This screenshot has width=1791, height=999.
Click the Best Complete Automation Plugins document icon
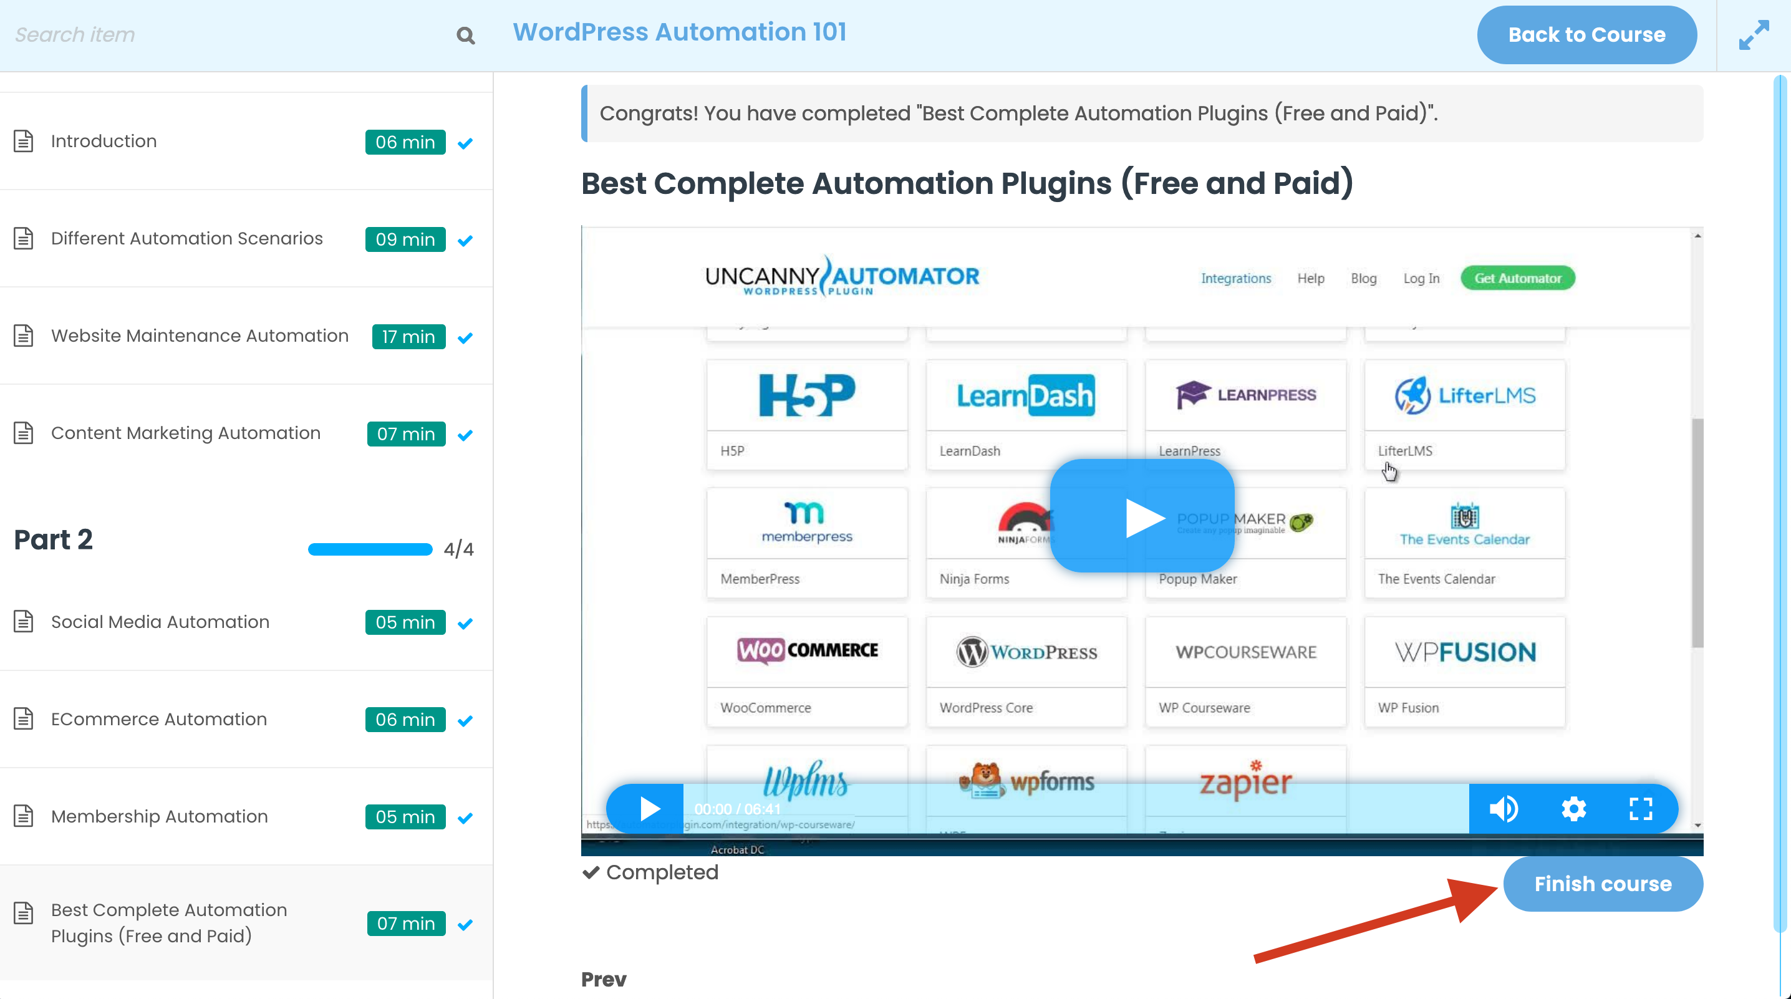click(x=24, y=914)
